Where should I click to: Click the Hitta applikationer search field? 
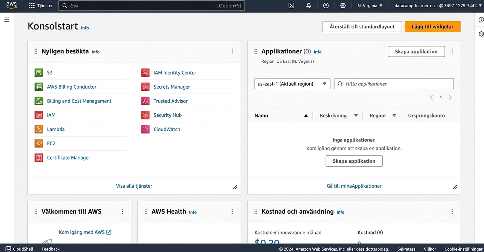click(x=394, y=84)
